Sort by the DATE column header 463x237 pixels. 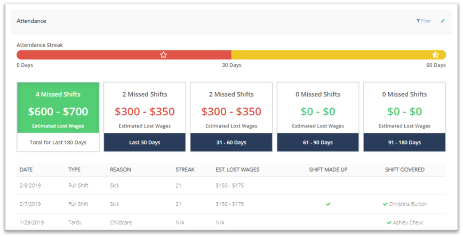coord(26,170)
